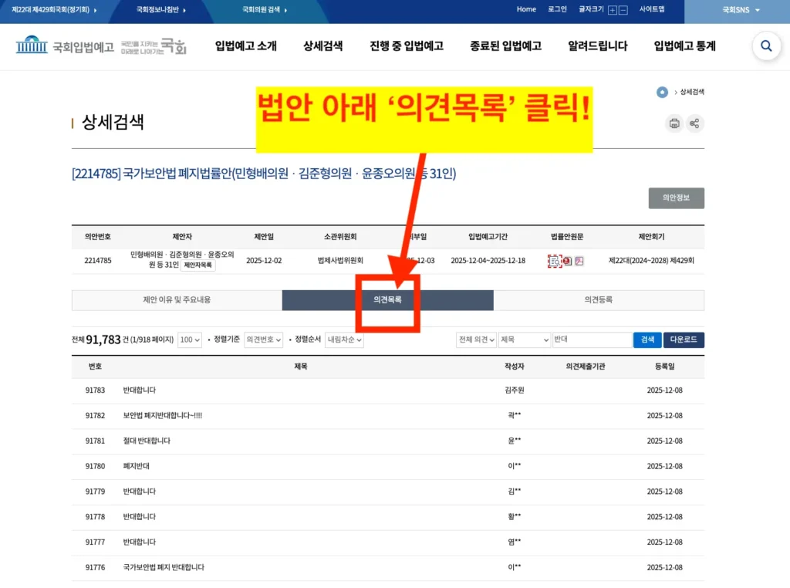Image resolution: width=790 pixels, height=588 pixels.
Task: Open the 제안 이유 및 주요내용 tab
Action: (x=177, y=300)
